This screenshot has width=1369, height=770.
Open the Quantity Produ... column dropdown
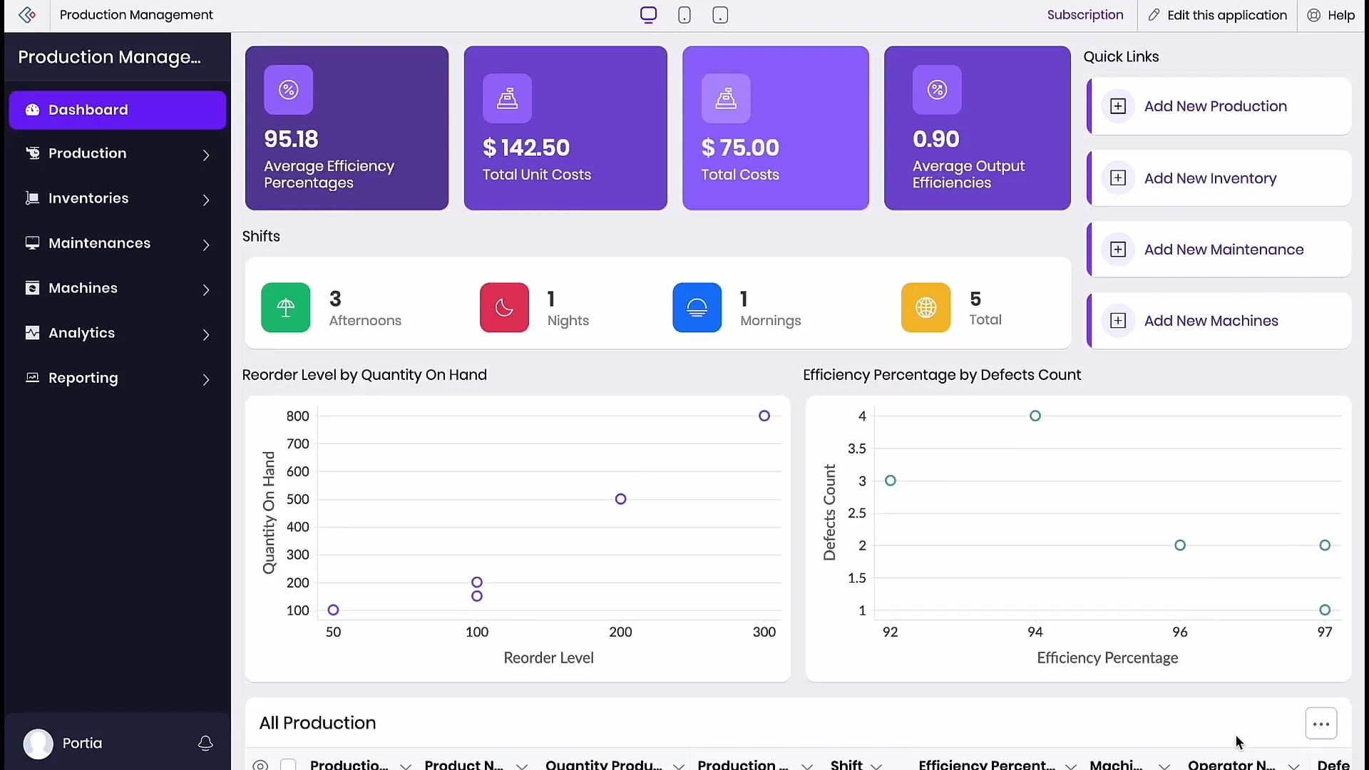pos(679,766)
